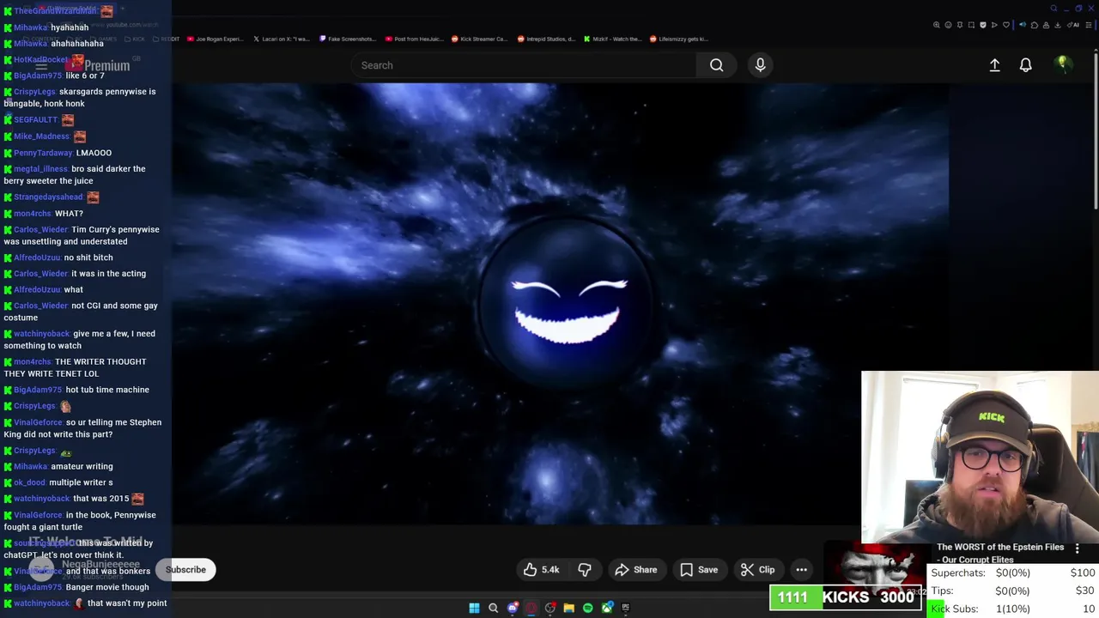1099x618 pixels.
Task: Bookmark page with the heart icon
Action: [1006, 25]
